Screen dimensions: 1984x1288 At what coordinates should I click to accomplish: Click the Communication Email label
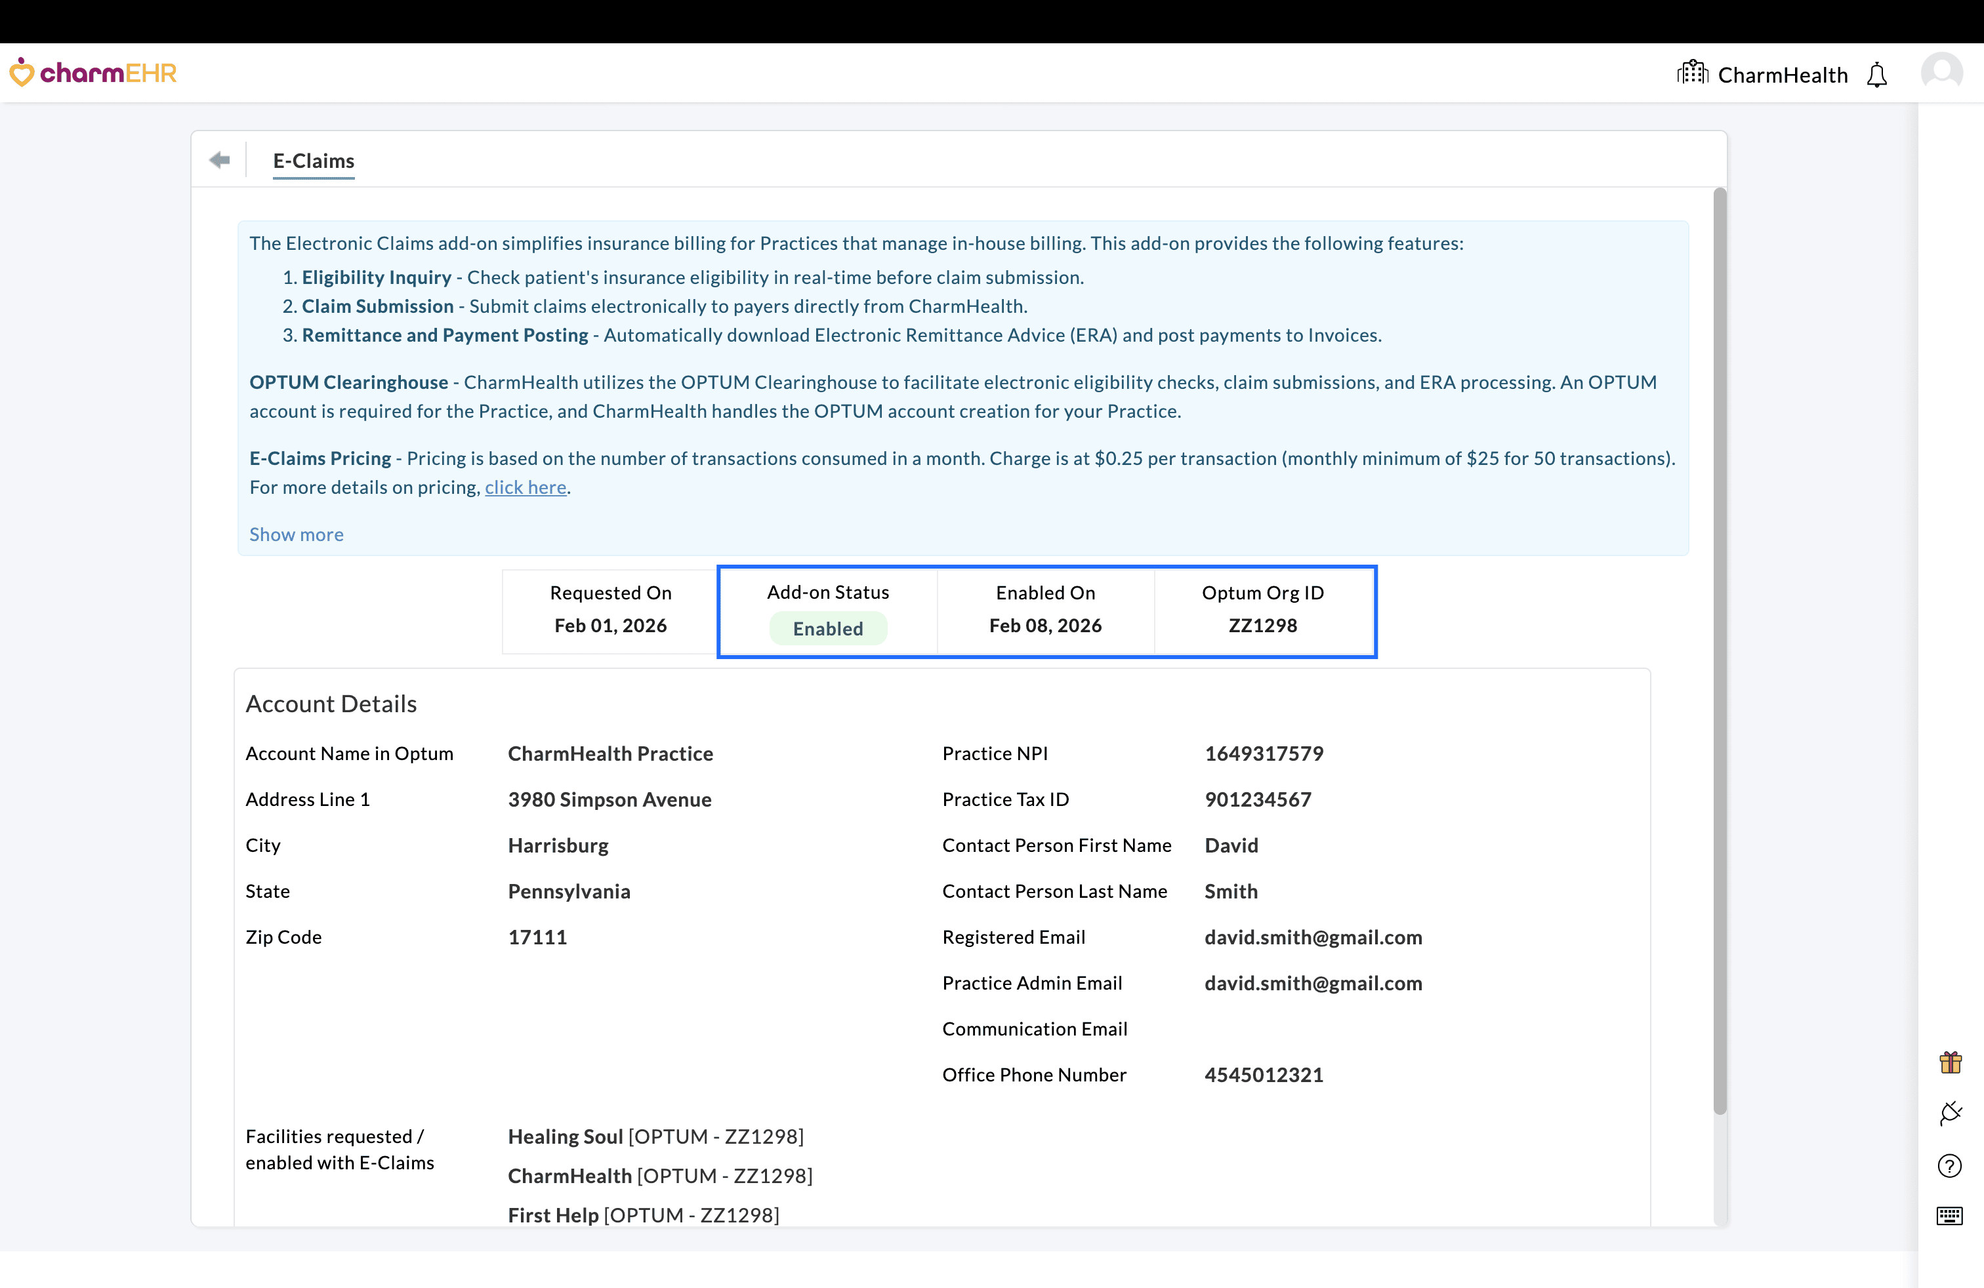[x=1035, y=1029]
